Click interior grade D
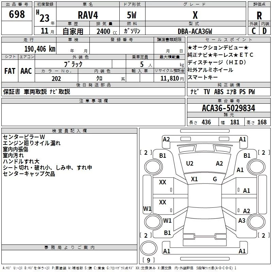This screenshot has width=272, height=272. tap(265, 31)
